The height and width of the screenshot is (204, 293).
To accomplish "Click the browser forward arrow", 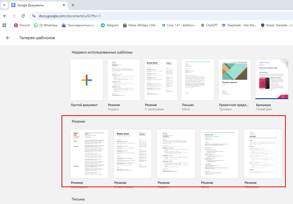I will 14,16.
